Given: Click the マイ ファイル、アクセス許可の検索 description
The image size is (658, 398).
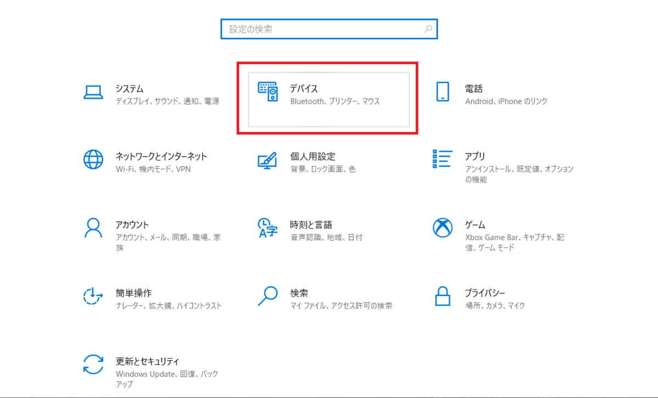Looking at the screenshot, I should click(341, 305).
